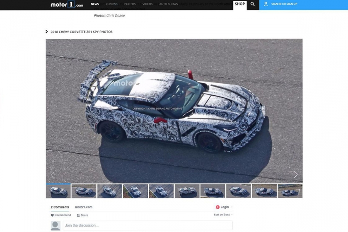Click the Chris Doane photographer link
This screenshot has width=348, height=232.
[x=116, y=16]
